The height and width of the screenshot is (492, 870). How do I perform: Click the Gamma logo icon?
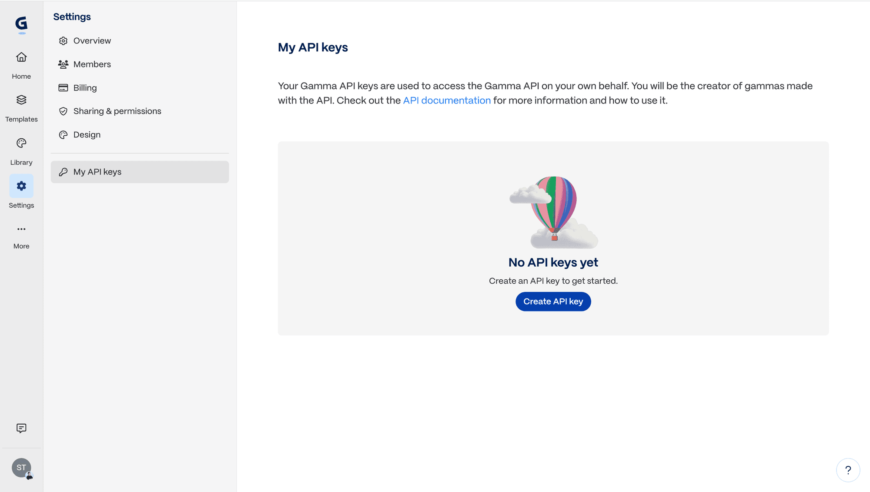tap(21, 24)
